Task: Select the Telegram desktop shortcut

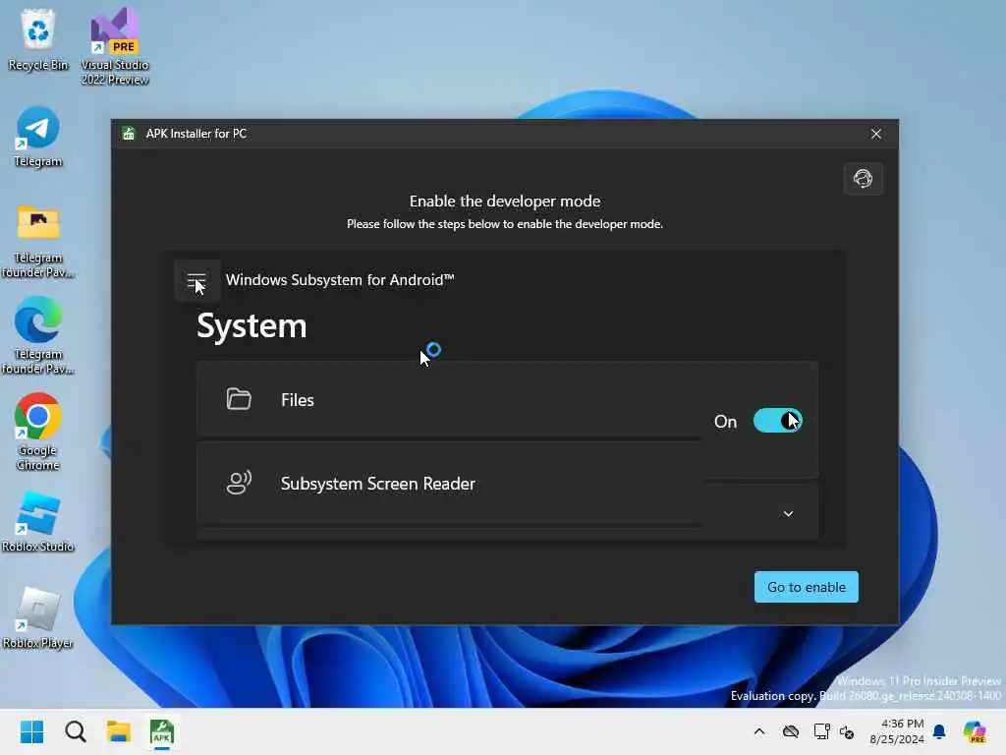Action: [38, 138]
